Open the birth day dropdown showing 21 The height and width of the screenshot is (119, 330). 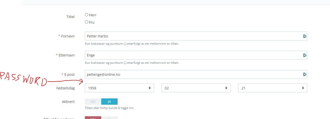coord(272,88)
